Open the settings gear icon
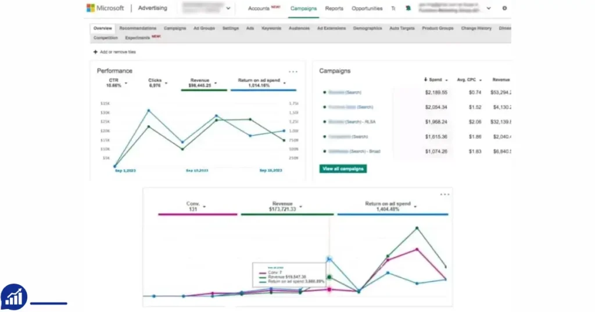Image resolution: width=595 pixels, height=312 pixels. tap(504, 8)
